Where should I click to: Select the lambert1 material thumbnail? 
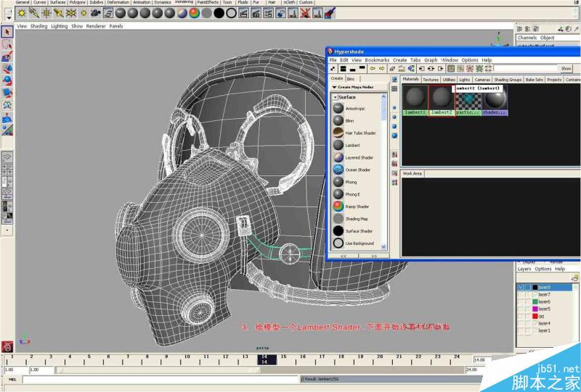[x=415, y=98]
